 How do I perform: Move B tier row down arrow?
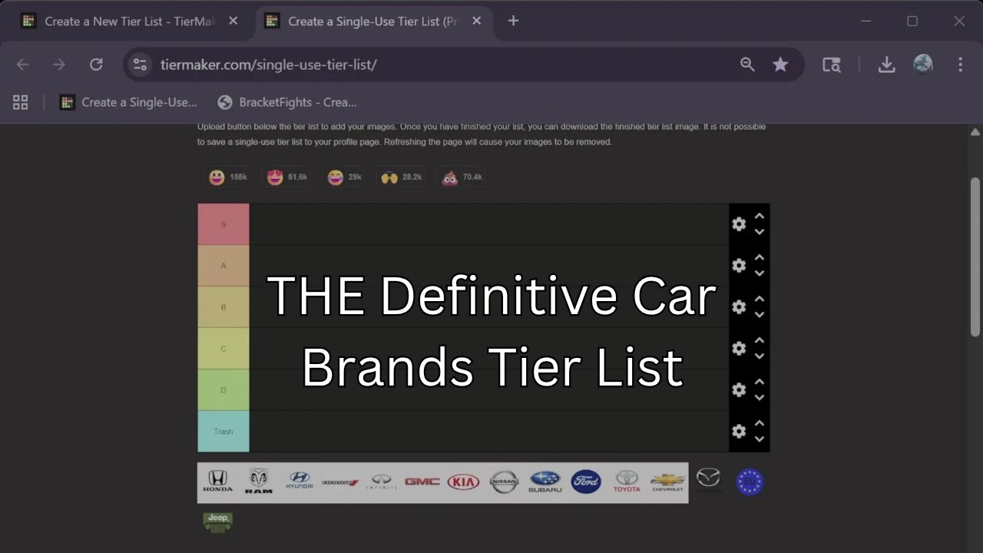759,314
